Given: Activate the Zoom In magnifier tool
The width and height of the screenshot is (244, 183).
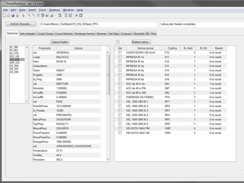Looking at the screenshot, I should coord(29,15).
